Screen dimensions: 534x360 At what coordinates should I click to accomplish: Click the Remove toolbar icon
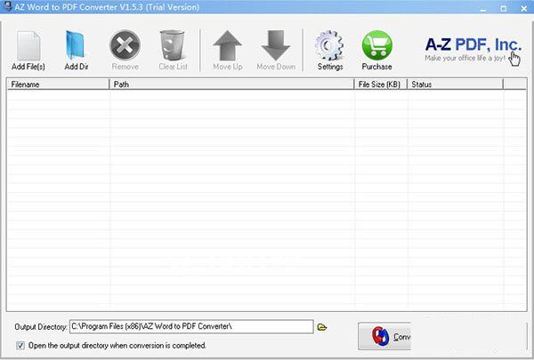click(x=125, y=45)
